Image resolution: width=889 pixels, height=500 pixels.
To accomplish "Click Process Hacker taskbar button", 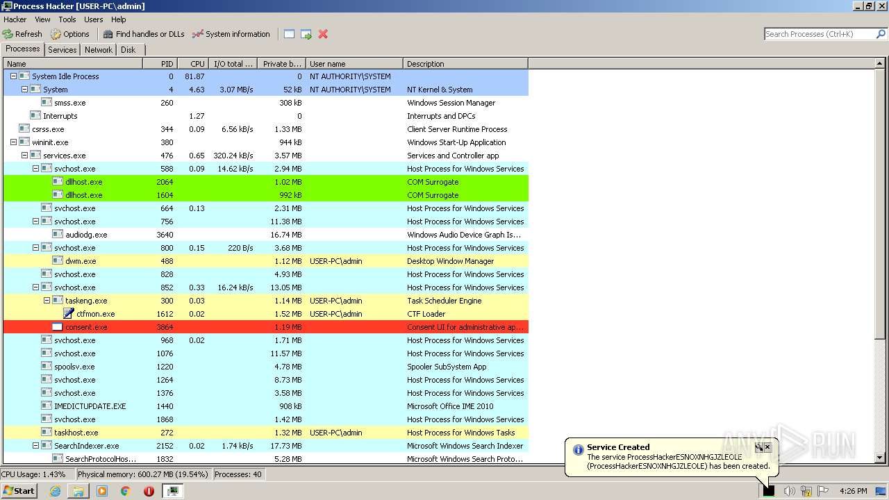I will coord(172,491).
